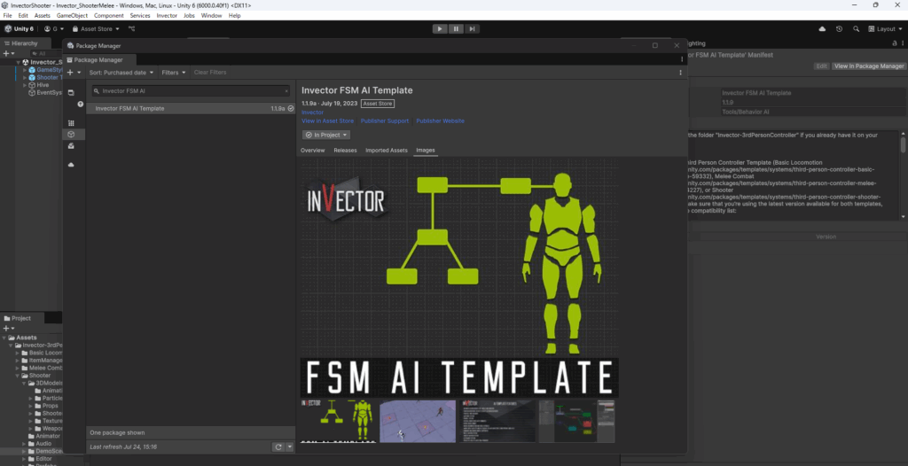Open the Unity 6 logo menu
The image size is (908, 466).
[20, 29]
